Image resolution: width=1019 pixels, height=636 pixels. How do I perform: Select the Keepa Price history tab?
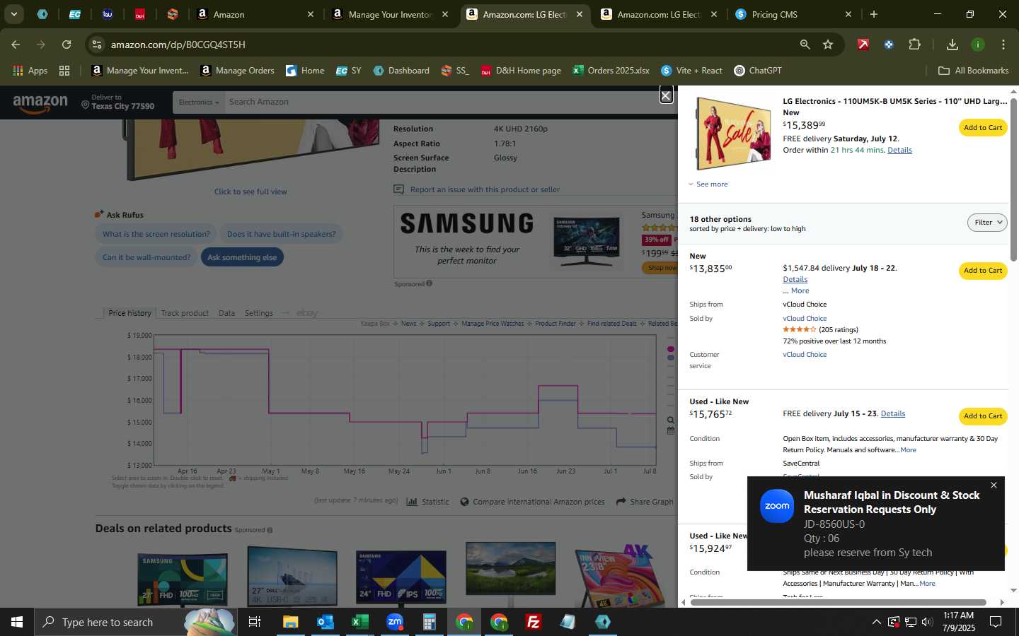tap(129, 313)
